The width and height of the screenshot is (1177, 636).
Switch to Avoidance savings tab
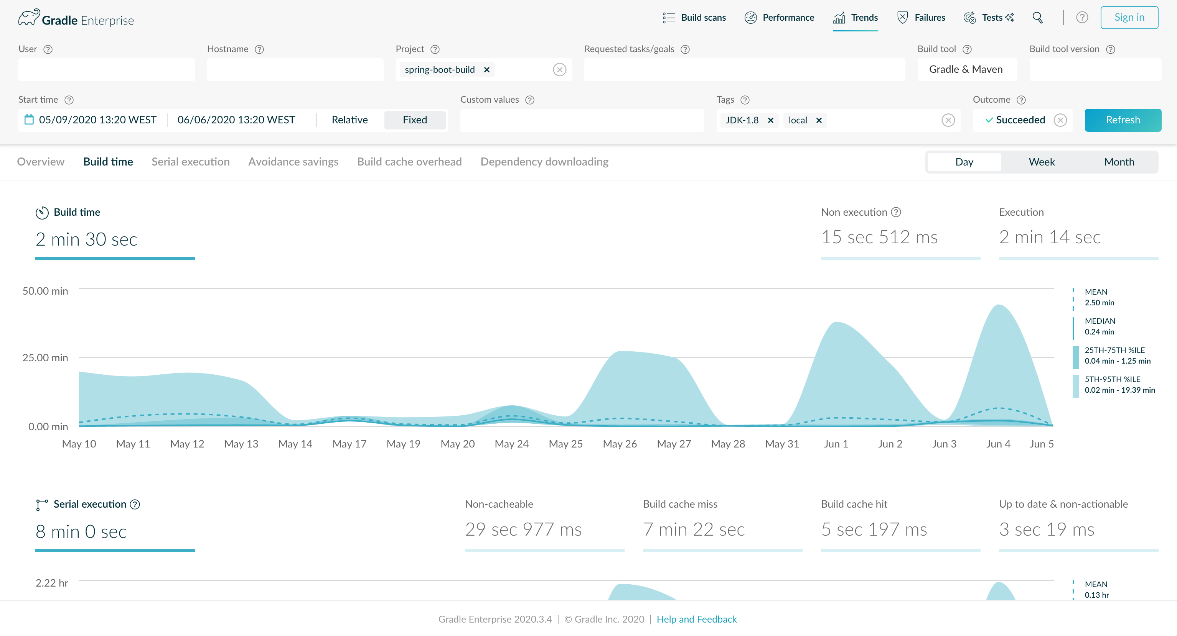click(x=293, y=162)
